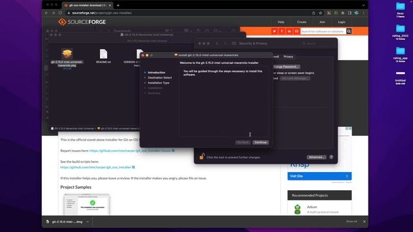The height and width of the screenshot is (232, 413).
Task: Open help question mark in Security & Privacy
Action: click(331, 157)
